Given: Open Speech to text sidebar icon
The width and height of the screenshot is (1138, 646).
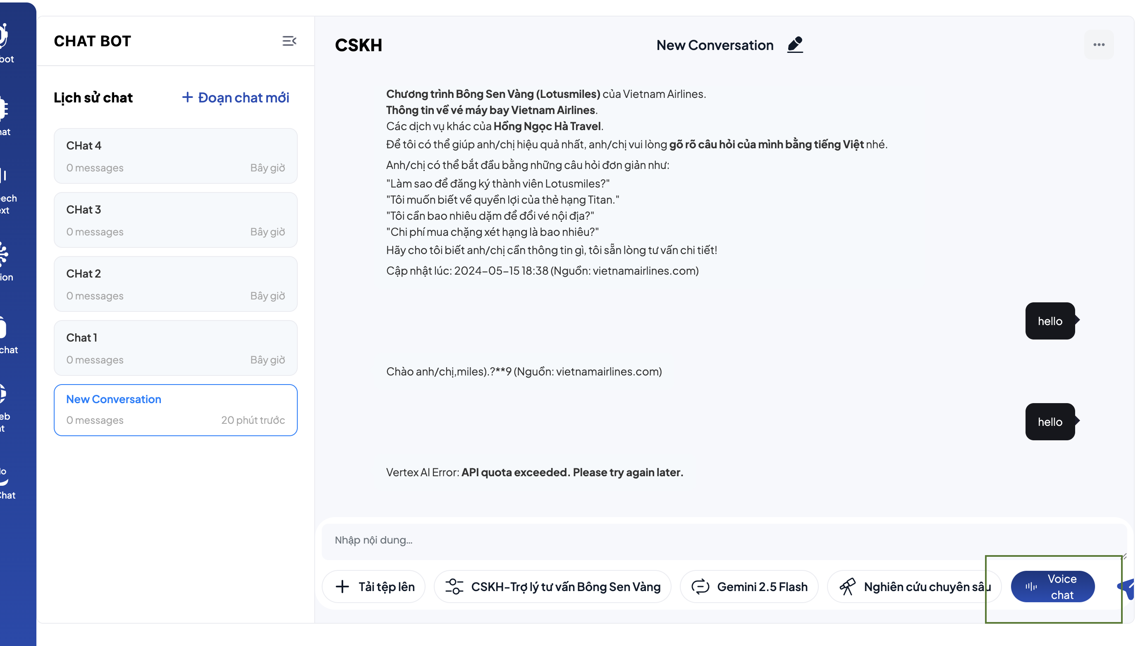Looking at the screenshot, I should [5, 191].
